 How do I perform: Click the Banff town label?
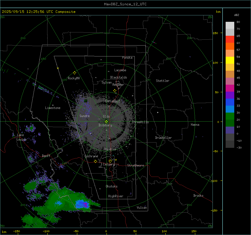[x=46, y=156]
